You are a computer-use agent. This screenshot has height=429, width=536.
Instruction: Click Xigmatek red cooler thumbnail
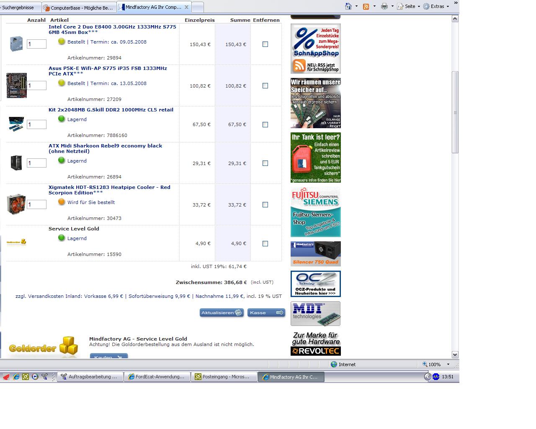click(x=16, y=204)
